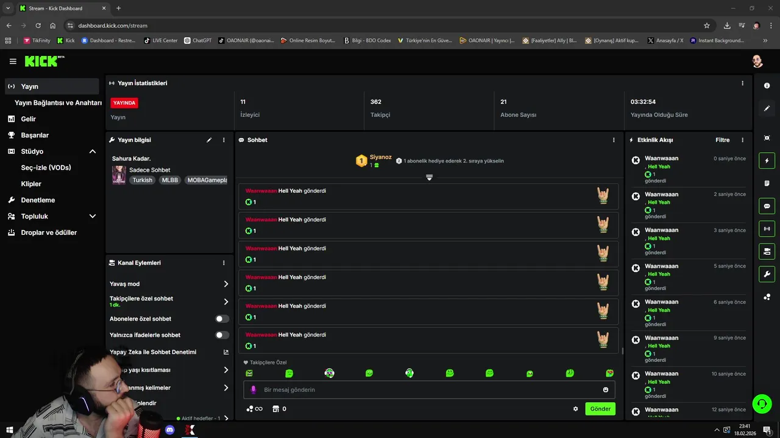The width and height of the screenshot is (780, 438).
Task: Open the taskbar notification center icon
Action: (767, 430)
